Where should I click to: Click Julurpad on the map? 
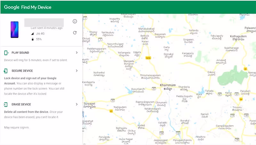[x=221, y=61]
